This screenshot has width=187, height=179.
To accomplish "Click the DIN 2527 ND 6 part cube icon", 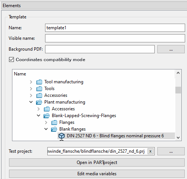I will click(62, 136).
